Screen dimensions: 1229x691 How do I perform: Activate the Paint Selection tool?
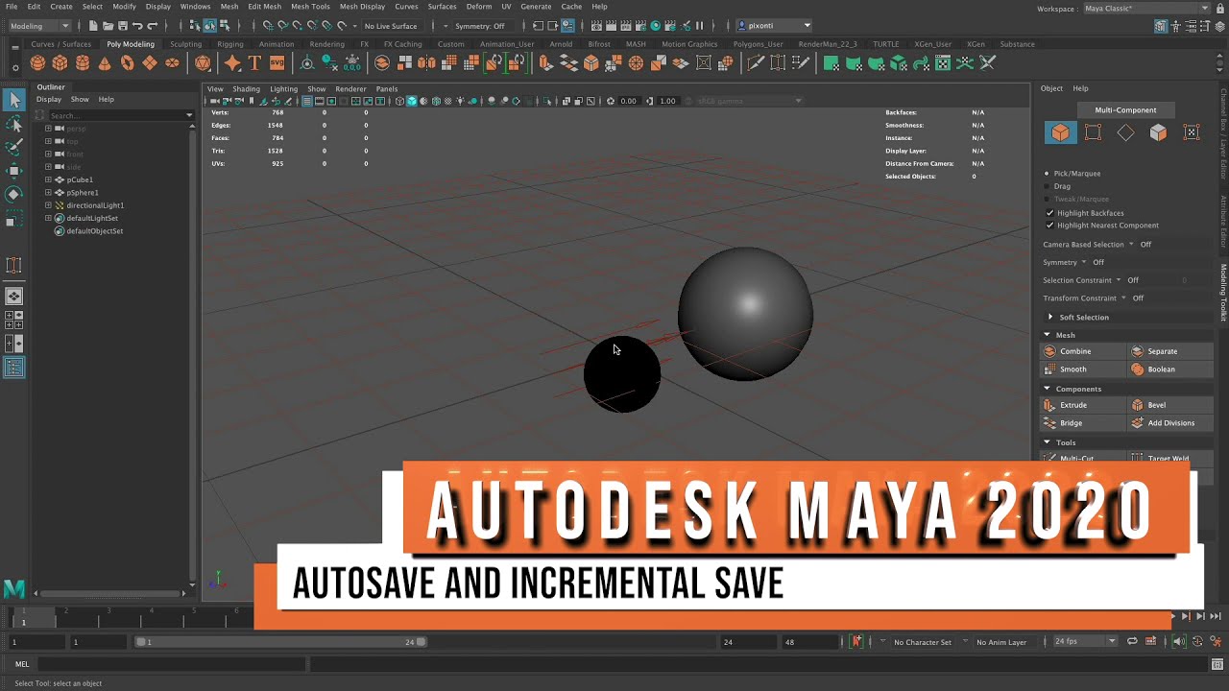[14, 147]
